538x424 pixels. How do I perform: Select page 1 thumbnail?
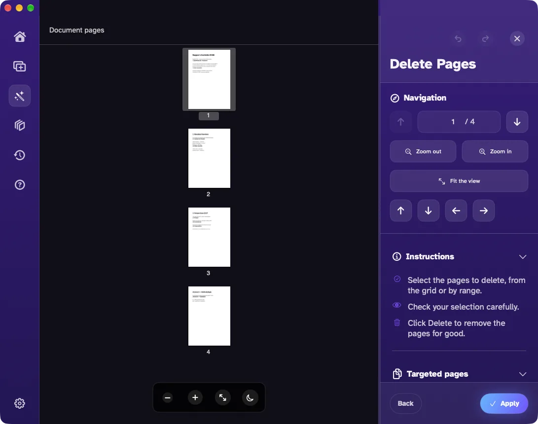click(209, 79)
